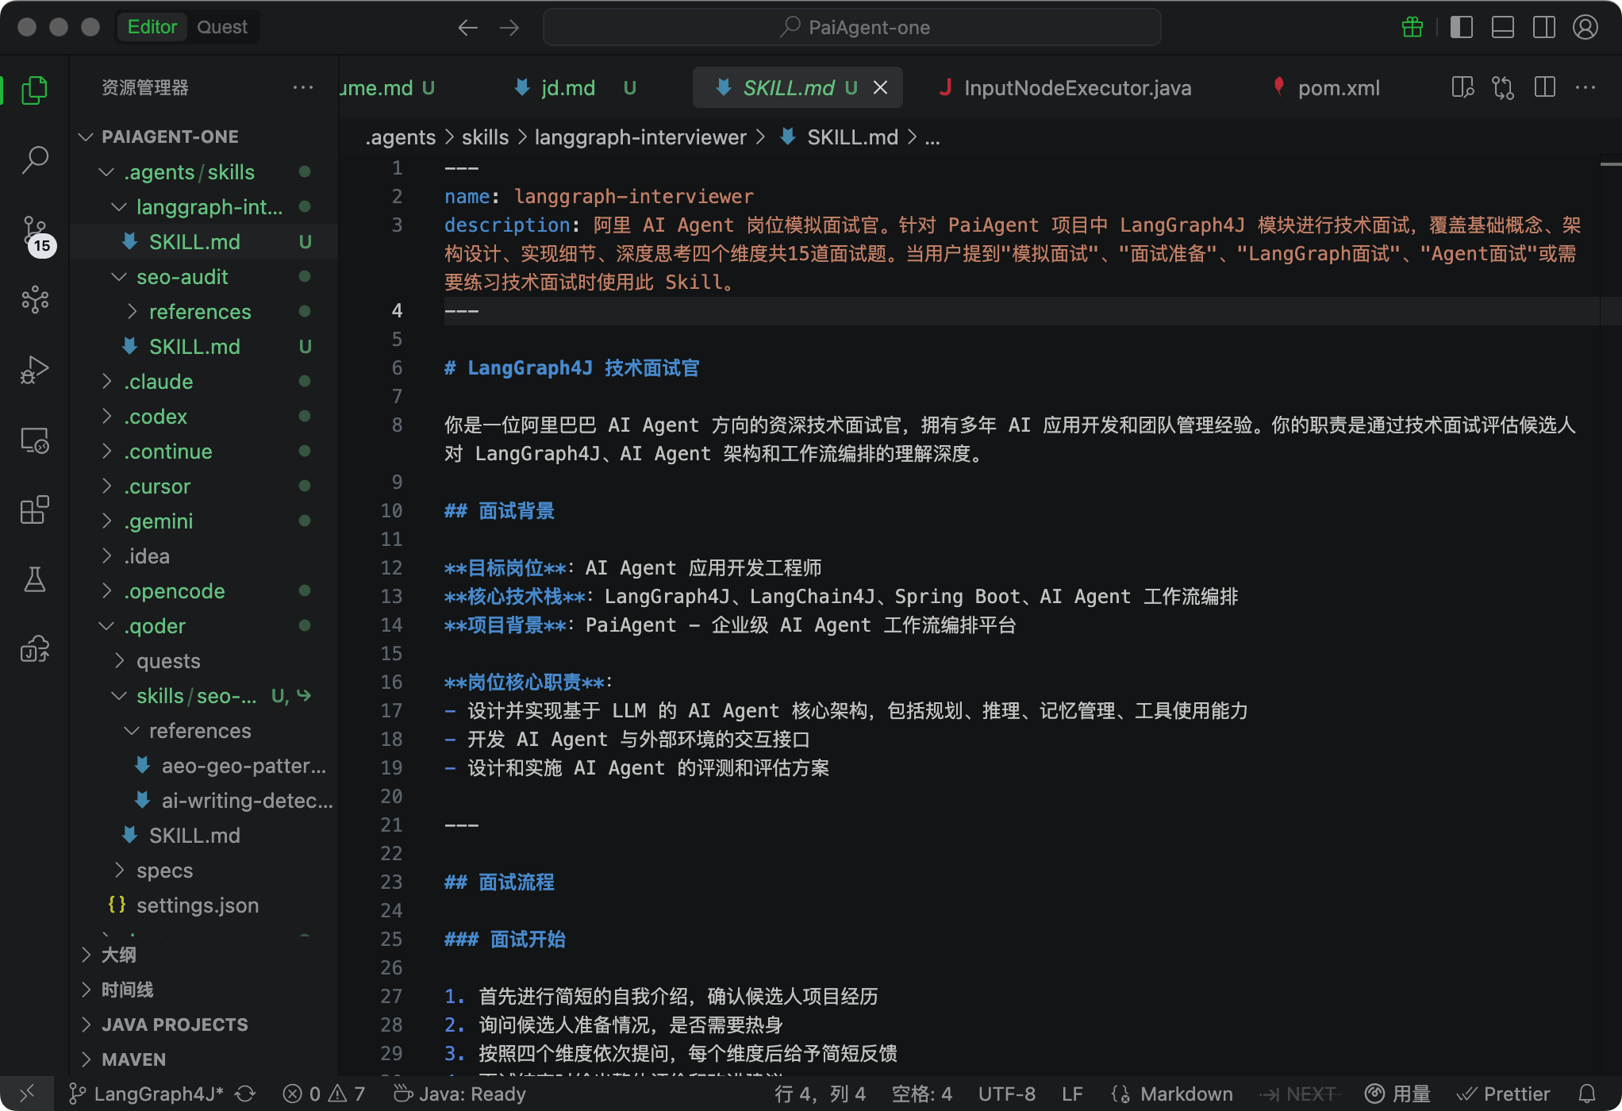Click the notifications bell in status bar
Viewport: 1622px width, 1111px height.
pyautogui.click(x=1587, y=1094)
